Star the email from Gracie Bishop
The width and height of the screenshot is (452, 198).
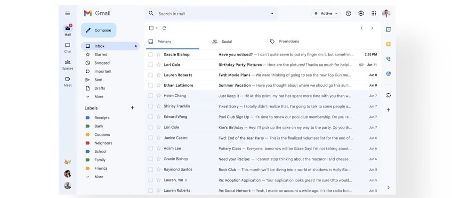tap(158, 54)
